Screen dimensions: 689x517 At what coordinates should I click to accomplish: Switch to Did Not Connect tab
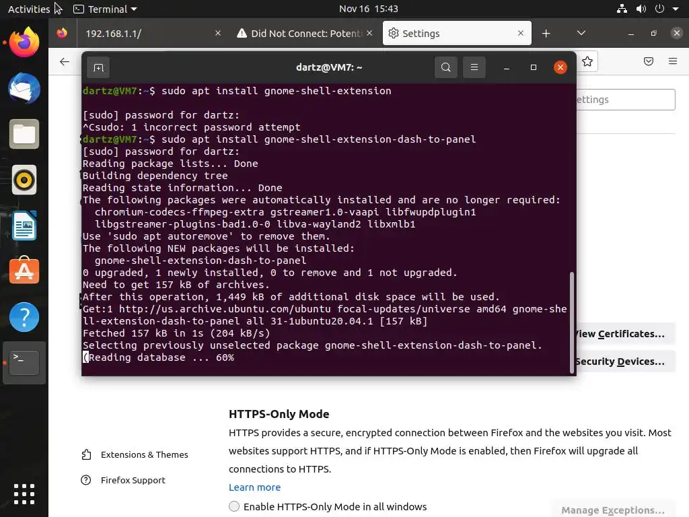305,34
